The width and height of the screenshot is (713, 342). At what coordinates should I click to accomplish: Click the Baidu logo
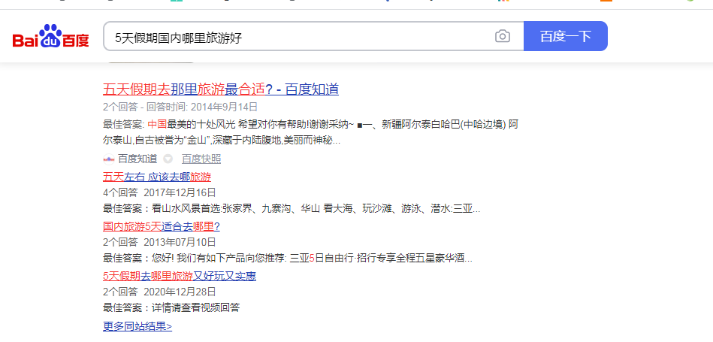click(x=50, y=36)
